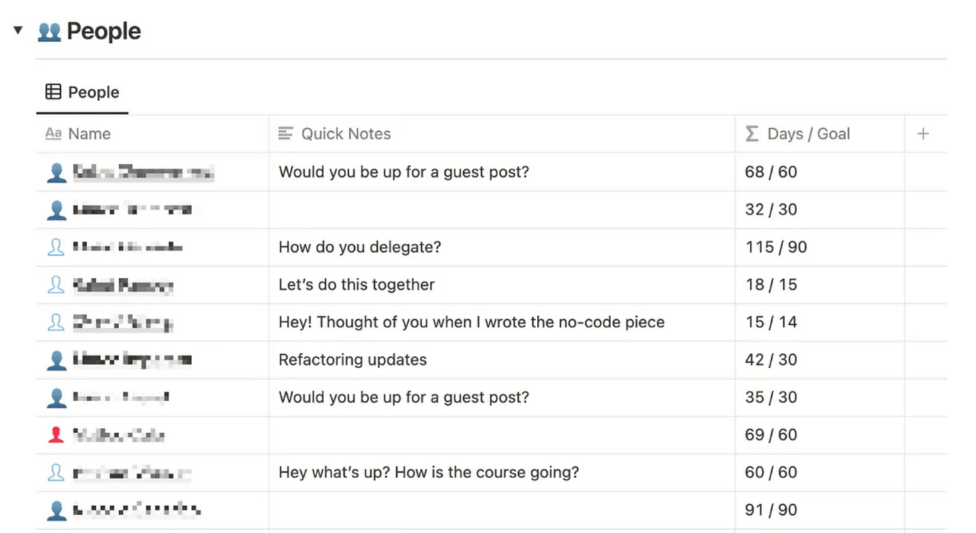Click person icon in the 68 / 60 row

point(56,173)
